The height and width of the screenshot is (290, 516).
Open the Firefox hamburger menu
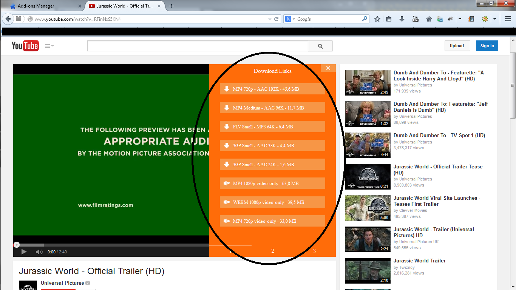508,19
